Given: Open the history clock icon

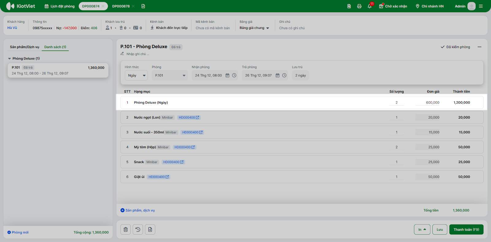Looking at the screenshot, I should coord(138,229).
